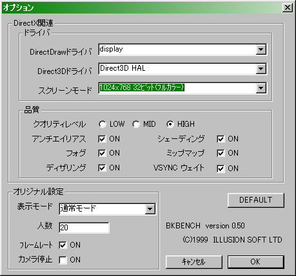
Task: Click the キャンセル button
Action: [x=194, y=262]
